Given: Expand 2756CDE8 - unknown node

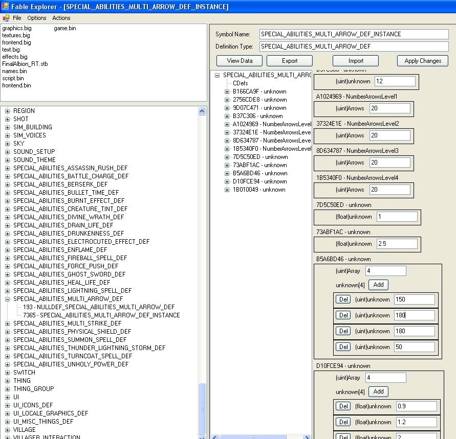Looking at the screenshot, I should (227, 100).
